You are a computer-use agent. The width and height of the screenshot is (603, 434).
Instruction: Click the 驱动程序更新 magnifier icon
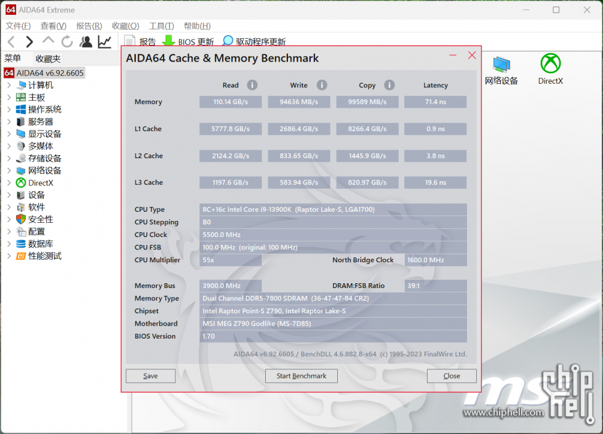point(228,41)
